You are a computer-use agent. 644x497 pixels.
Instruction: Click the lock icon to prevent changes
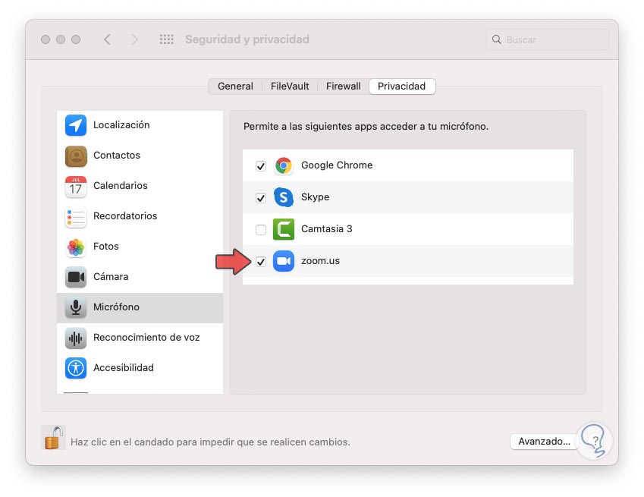coord(53,439)
